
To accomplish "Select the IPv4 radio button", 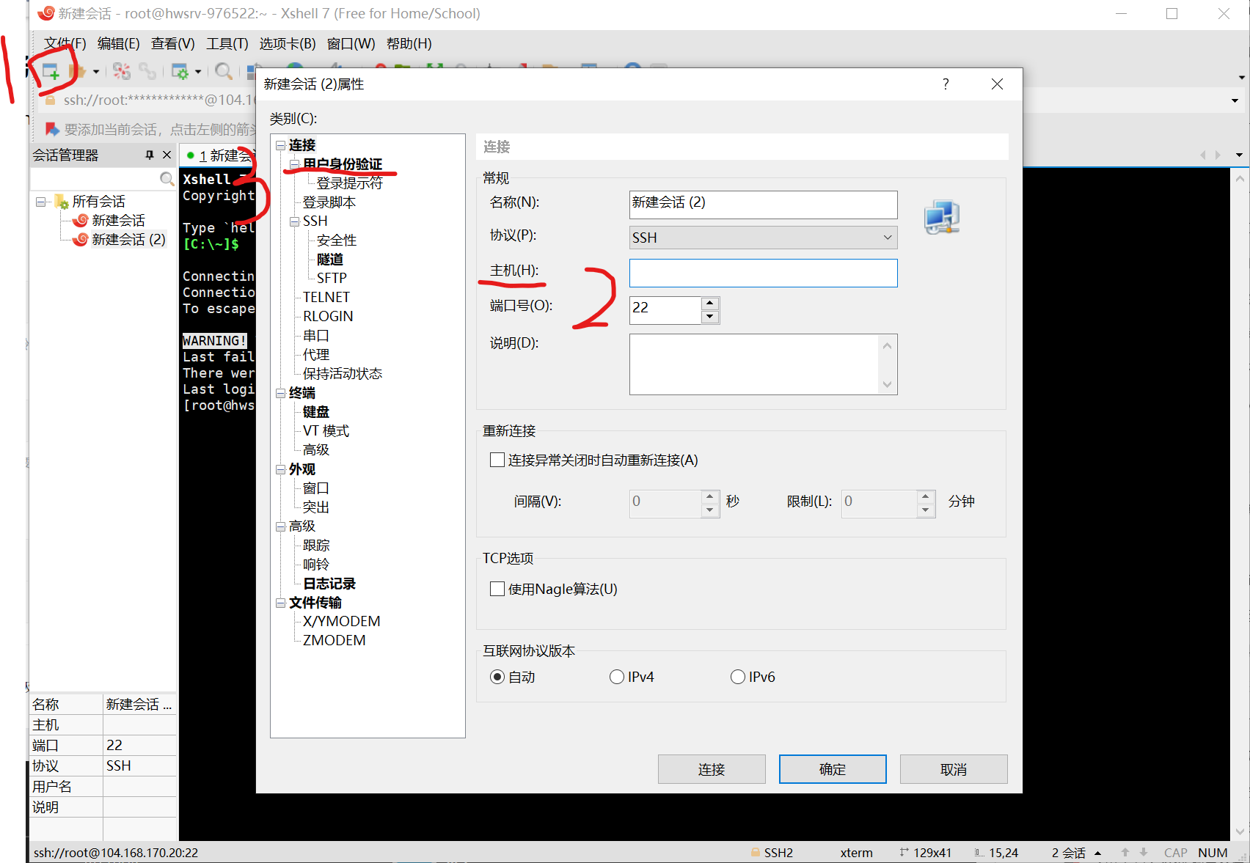I will click(x=617, y=676).
